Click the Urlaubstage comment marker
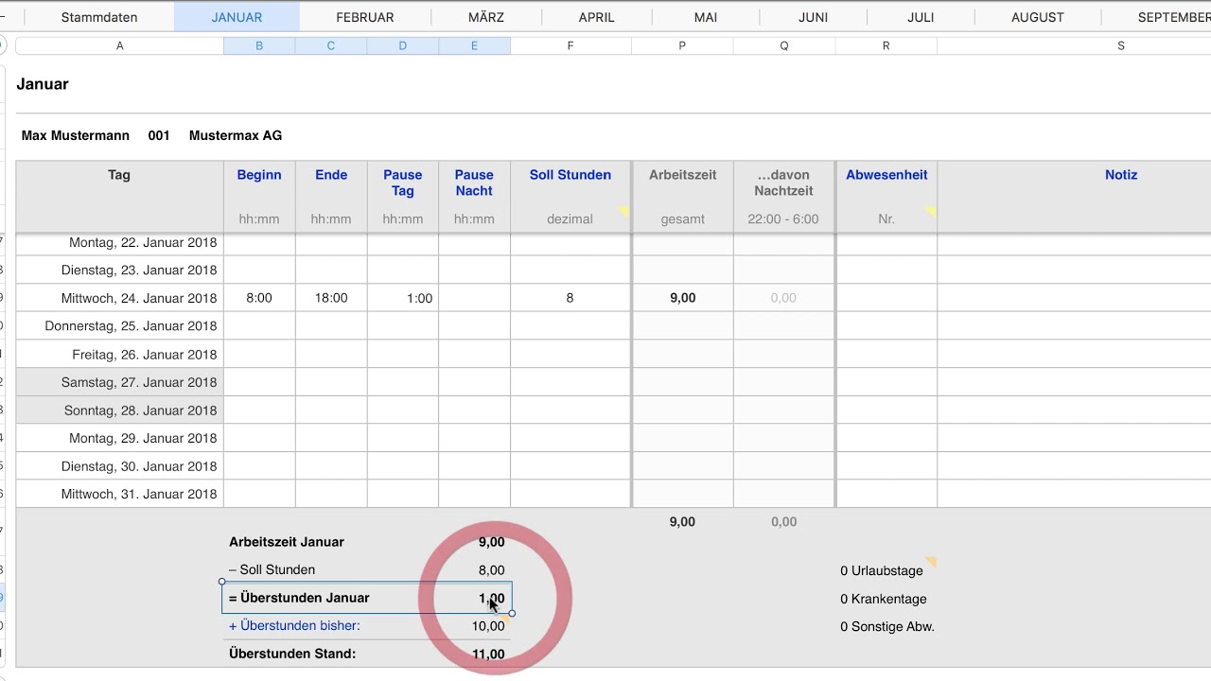Viewport: 1211px width, 681px height. 930,563
